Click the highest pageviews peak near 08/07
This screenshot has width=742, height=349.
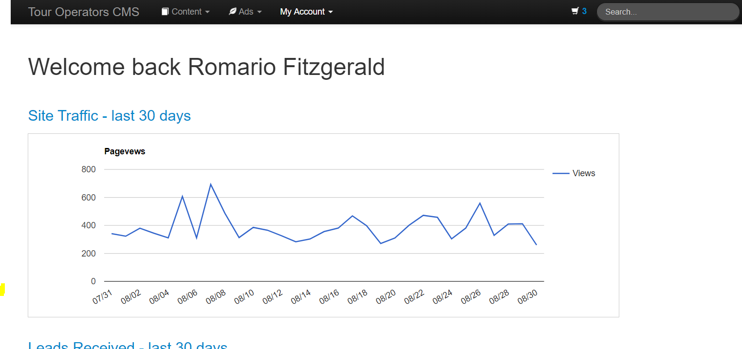pyautogui.click(x=211, y=184)
